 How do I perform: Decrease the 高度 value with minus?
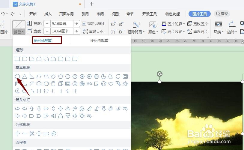tap(47, 24)
